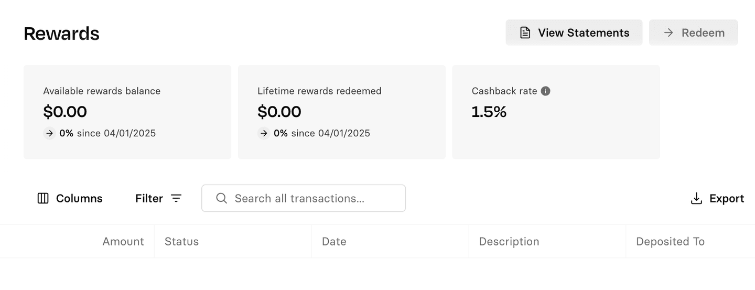
Task: Click the Columns layout icon
Action: tap(43, 198)
